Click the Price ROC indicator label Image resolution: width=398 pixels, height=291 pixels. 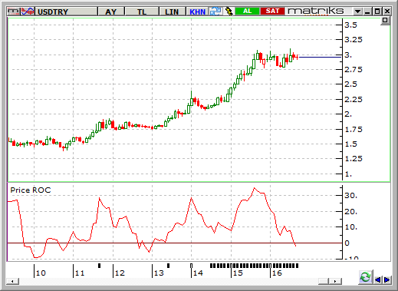coord(31,190)
